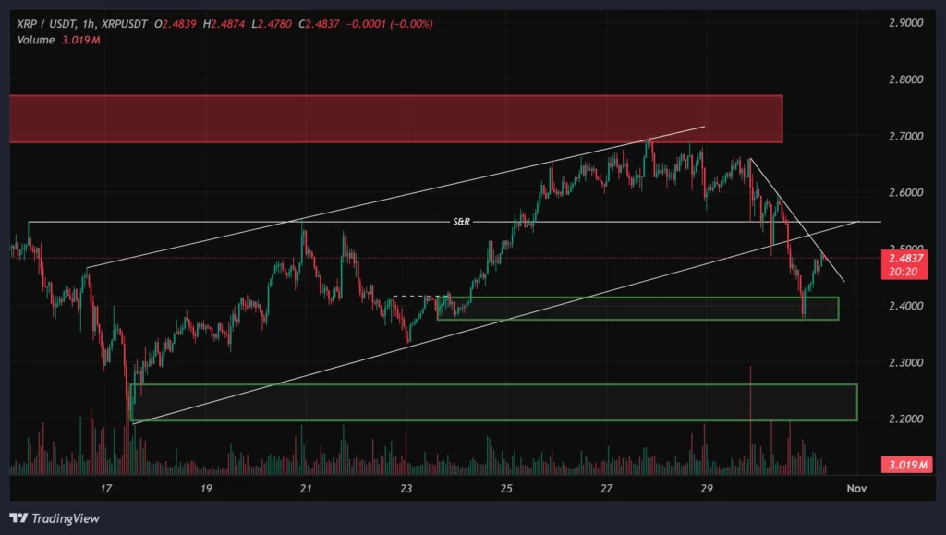This screenshot has width=946, height=535.
Task: Select the upper green demand zone box
Action: (x=637, y=307)
